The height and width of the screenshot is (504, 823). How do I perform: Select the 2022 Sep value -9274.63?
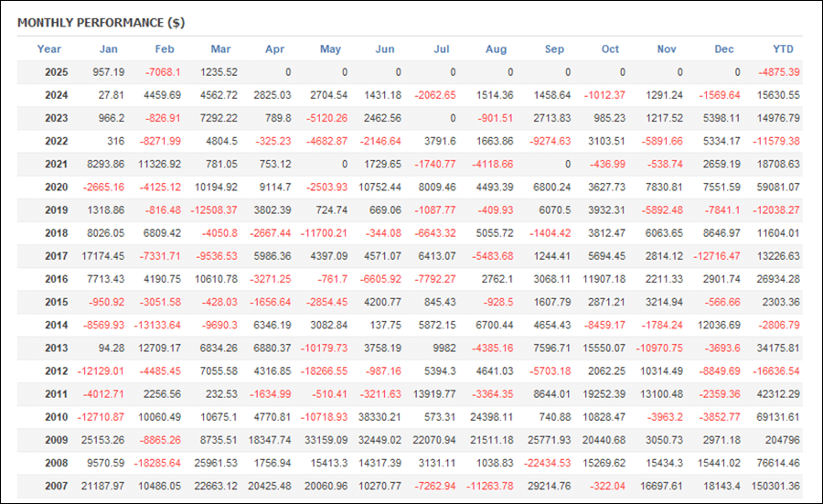(x=550, y=141)
